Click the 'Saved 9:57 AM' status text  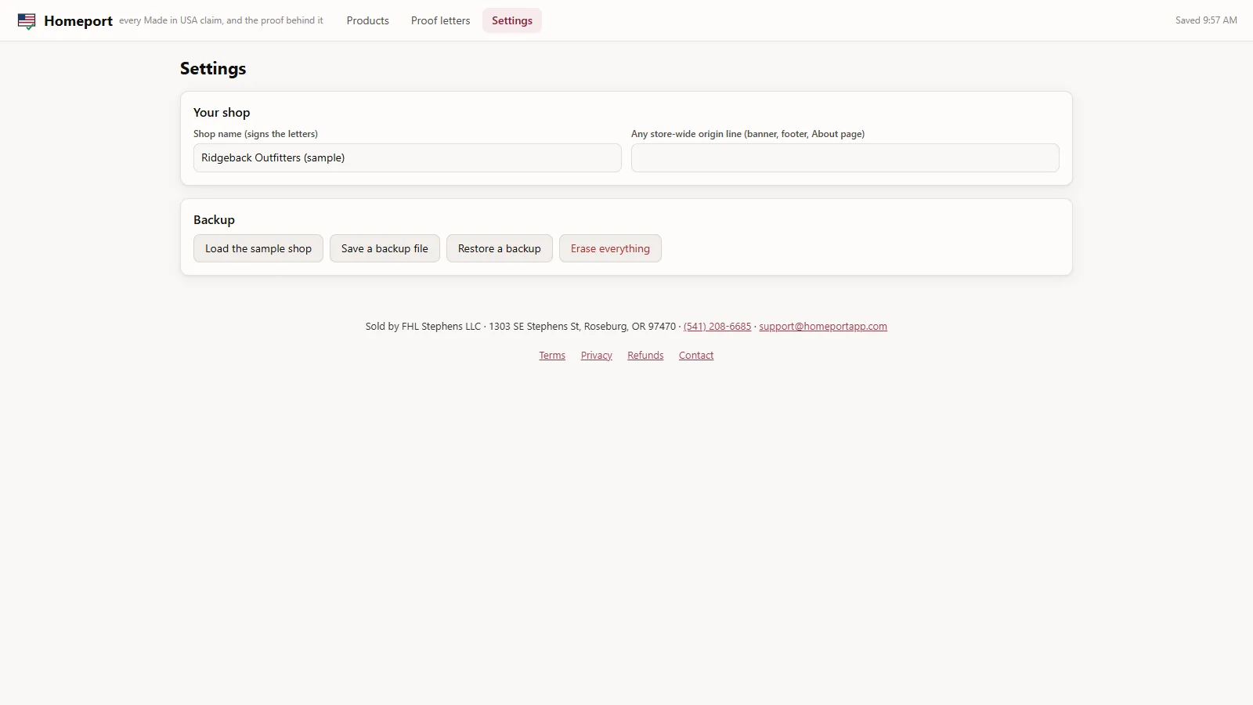(x=1206, y=20)
